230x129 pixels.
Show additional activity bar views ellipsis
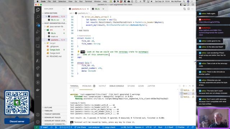[x=38, y=97]
